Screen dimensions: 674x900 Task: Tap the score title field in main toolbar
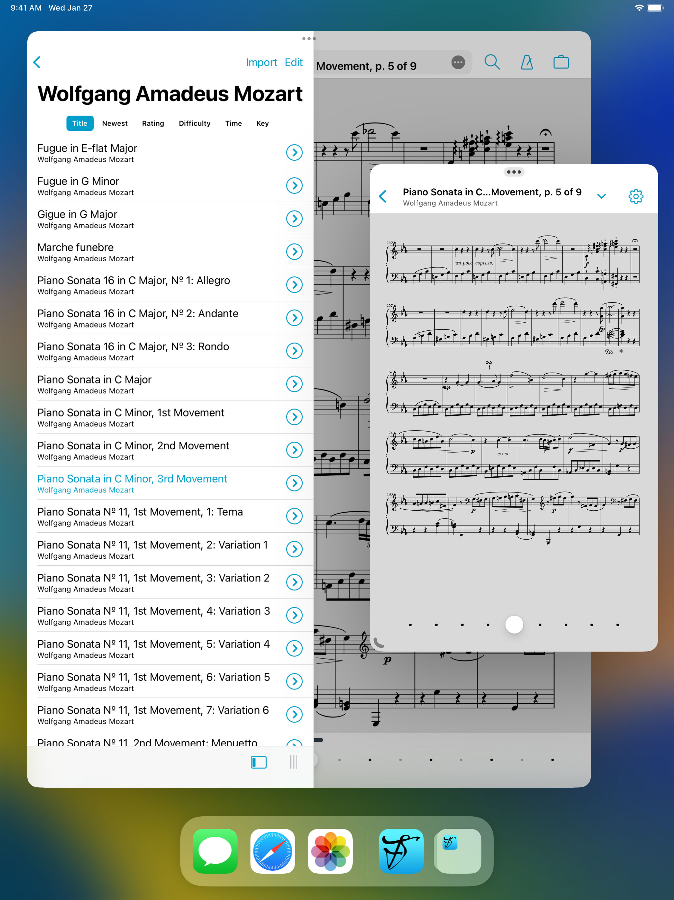[392, 63]
